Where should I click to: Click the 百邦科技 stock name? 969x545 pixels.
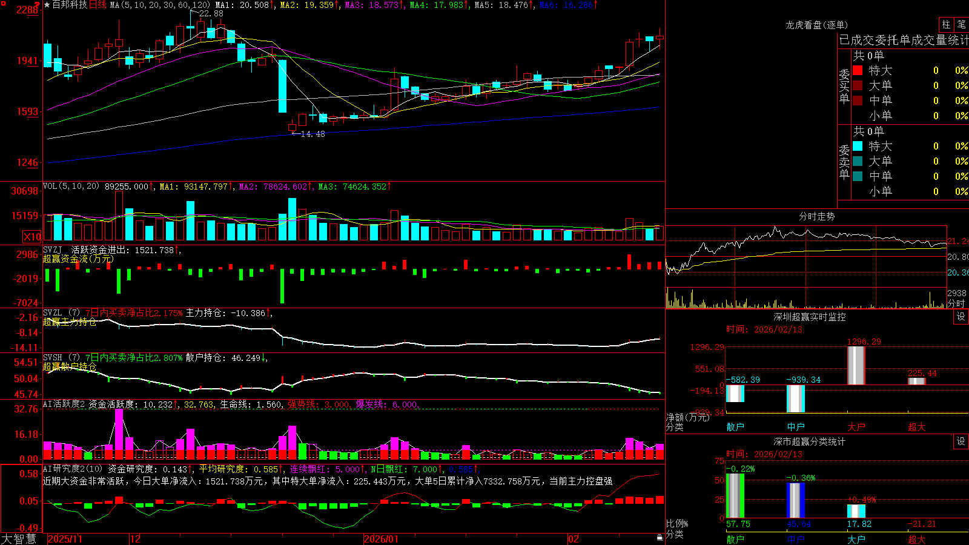(x=70, y=5)
